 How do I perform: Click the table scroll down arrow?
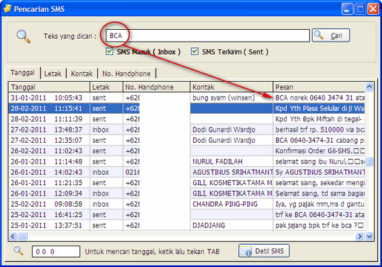pos(369,236)
